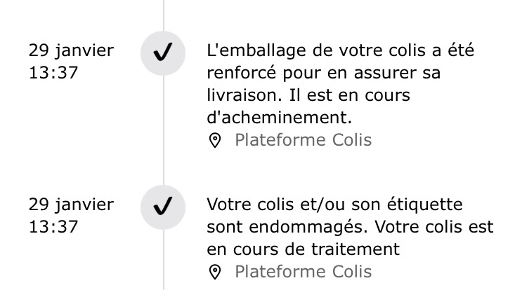Click timeline line above the first checkmark
The width and height of the screenshot is (515, 290).
click(163, 14)
